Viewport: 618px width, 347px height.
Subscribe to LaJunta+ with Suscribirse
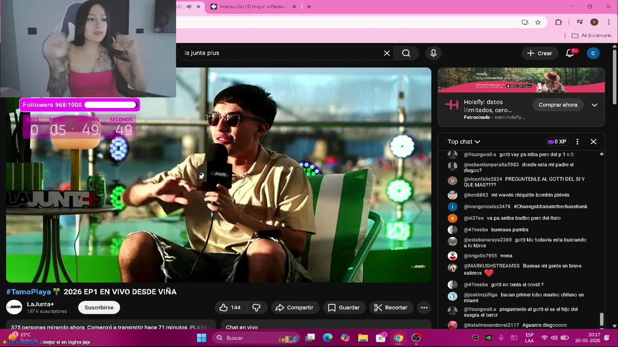(99, 307)
